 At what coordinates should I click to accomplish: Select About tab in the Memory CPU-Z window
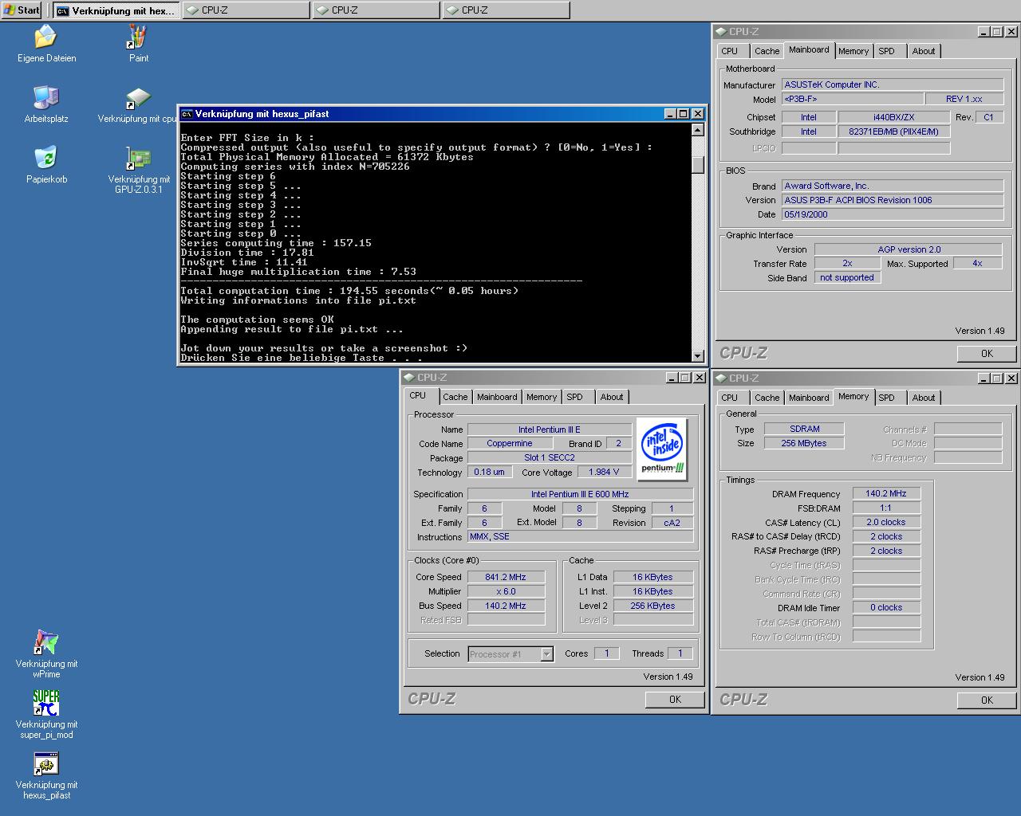click(924, 398)
